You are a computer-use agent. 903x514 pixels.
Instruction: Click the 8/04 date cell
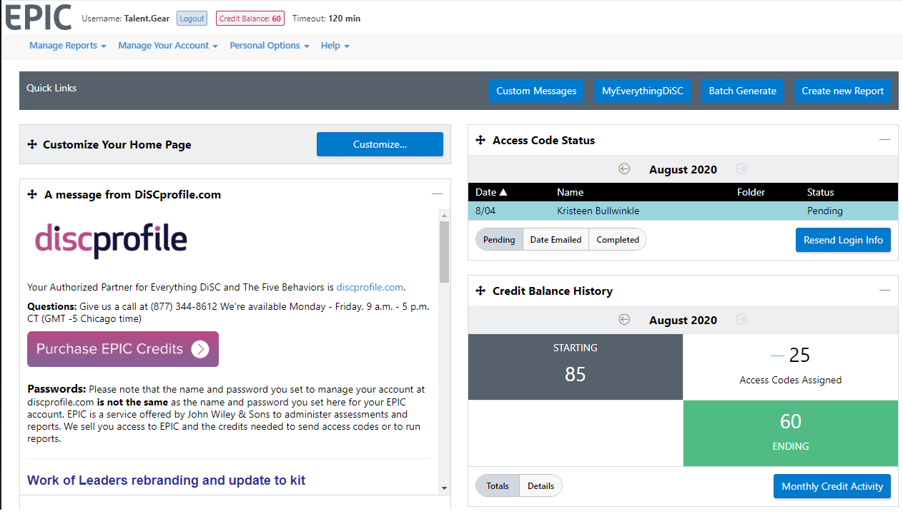pyautogui.click(x=485, y=211)
